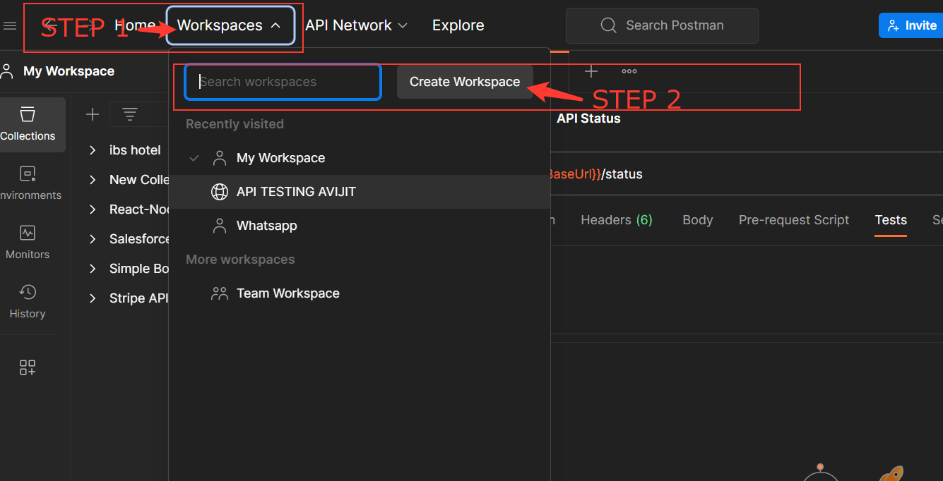
Task: Open the History sidebar tab
Action: [28, 302]
